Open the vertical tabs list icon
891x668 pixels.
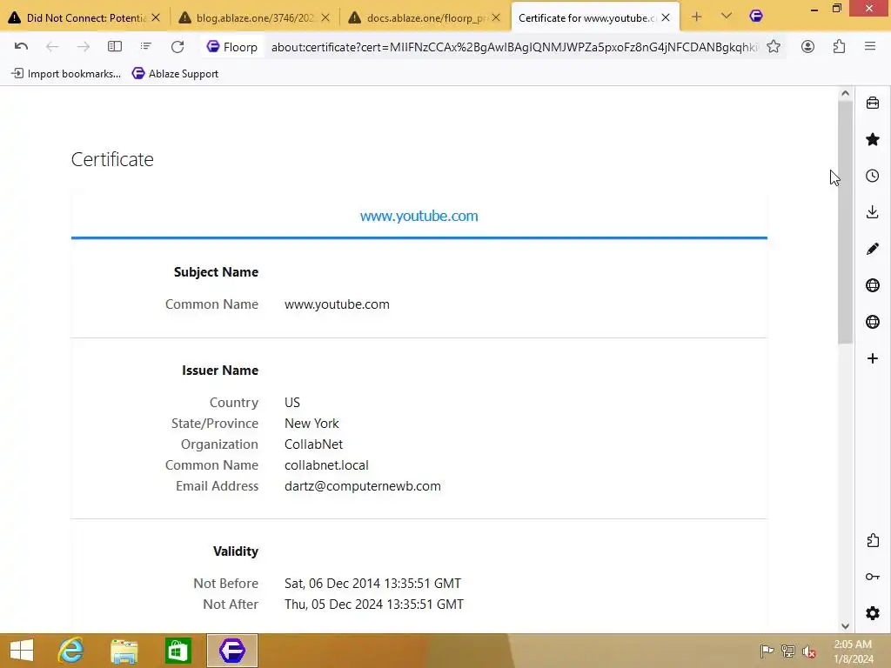pos(146,47)
